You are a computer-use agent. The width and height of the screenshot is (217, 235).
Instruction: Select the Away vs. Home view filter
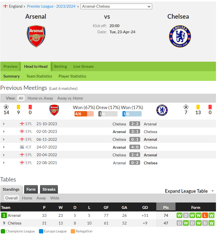click(70, 98)
